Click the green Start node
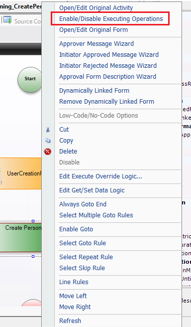191x327 pixels. [30, 80]
